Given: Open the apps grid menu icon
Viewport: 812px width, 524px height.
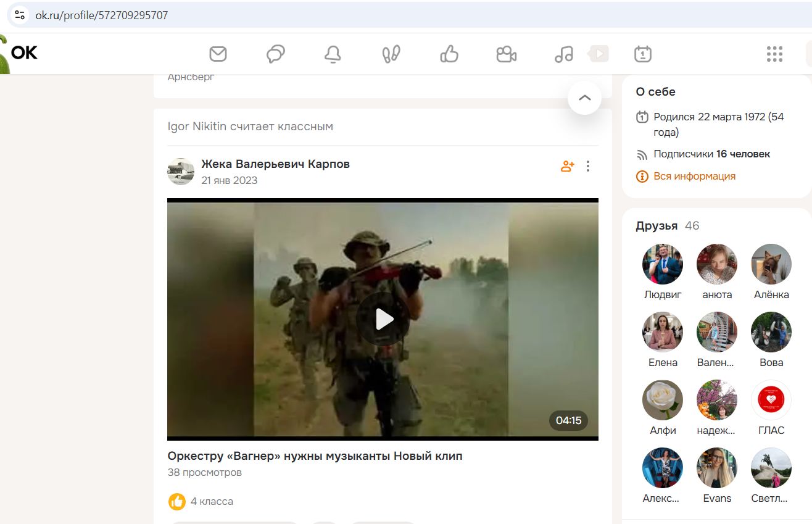Looking at the screenshot, I should 774,54.
